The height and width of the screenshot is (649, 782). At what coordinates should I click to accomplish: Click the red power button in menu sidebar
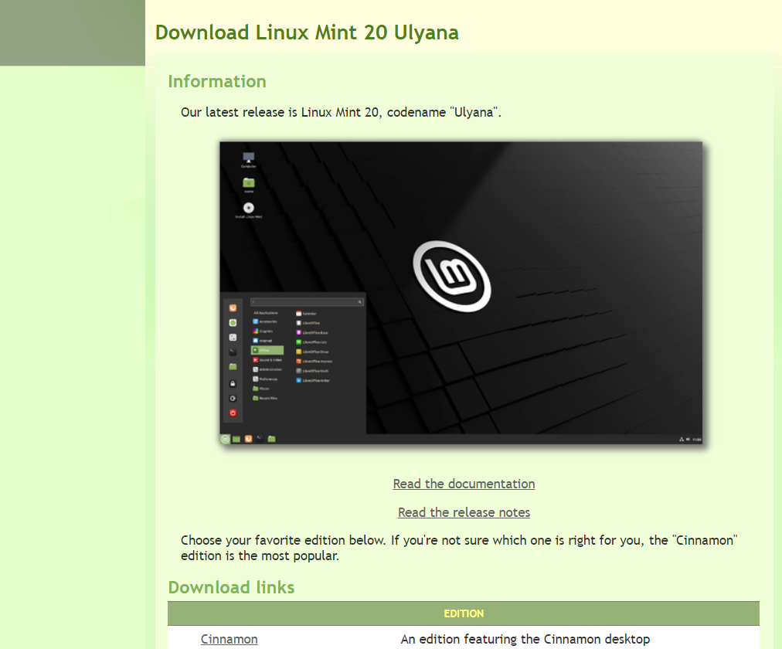tap(233, 413)
